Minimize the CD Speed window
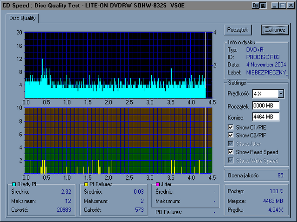The image size is (297, 222). tap(275, 6)
